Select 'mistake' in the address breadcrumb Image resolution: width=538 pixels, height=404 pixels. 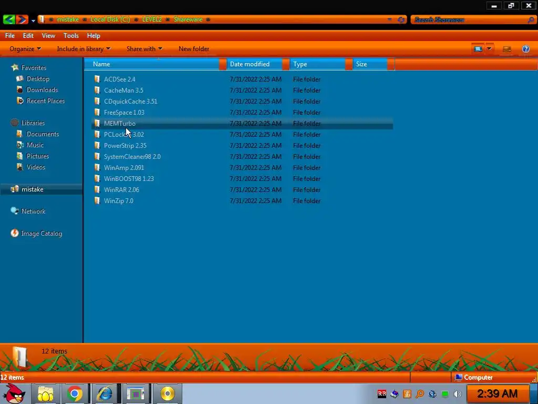coord(68,19)
